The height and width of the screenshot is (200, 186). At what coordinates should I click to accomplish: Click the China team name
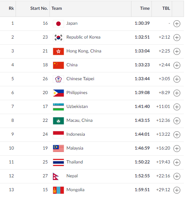[x=72, y=65]
